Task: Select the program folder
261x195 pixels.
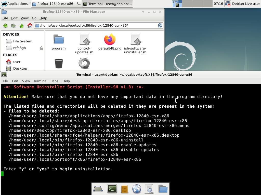Action: click(x=59, y=42)
